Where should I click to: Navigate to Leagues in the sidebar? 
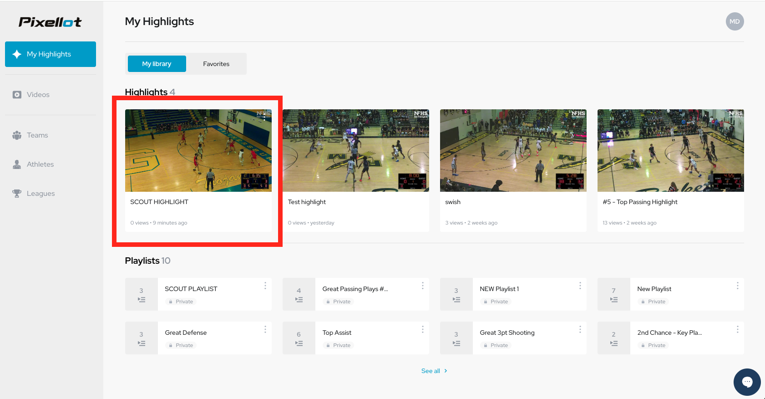[41, 194]
